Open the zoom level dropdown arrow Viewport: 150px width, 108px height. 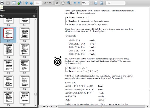(90, 3)
